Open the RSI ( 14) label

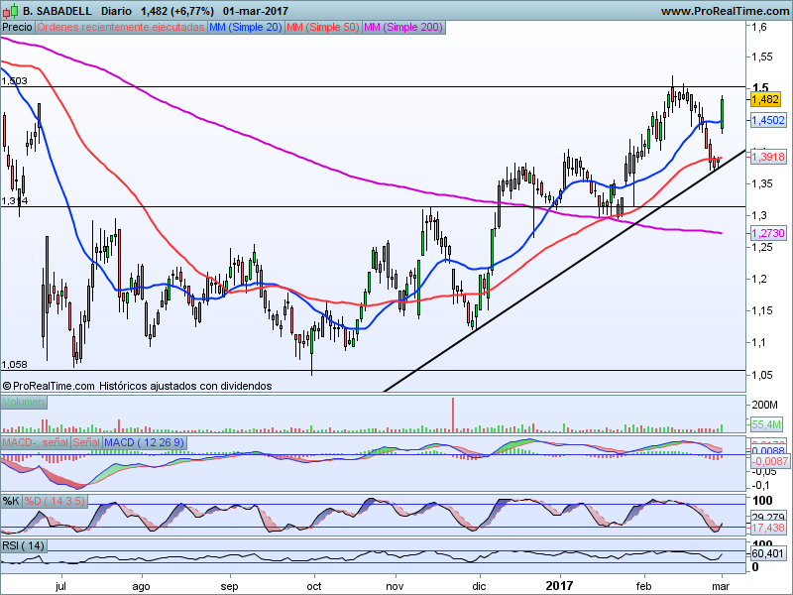(24, 546)
